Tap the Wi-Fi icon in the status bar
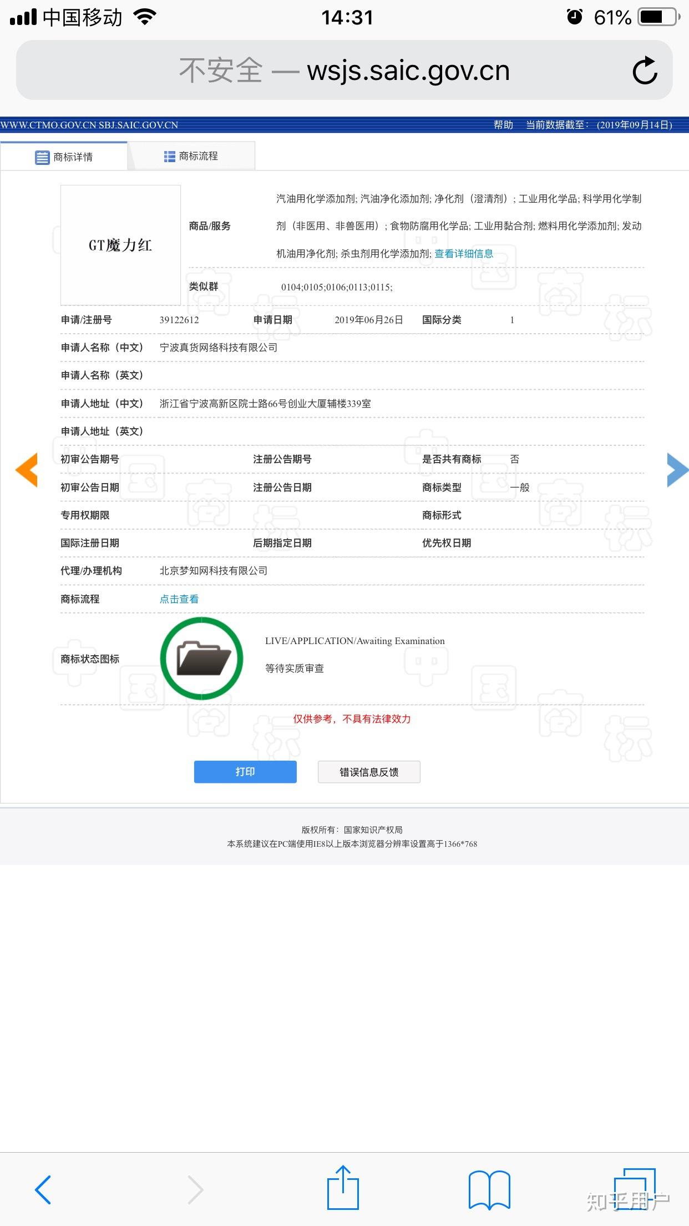 tap(145, 17)
